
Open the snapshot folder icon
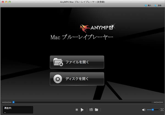(x=97, y=110)
